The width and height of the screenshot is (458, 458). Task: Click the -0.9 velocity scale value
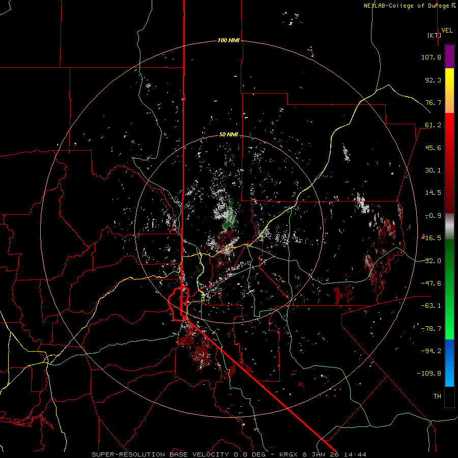[433, 216]
